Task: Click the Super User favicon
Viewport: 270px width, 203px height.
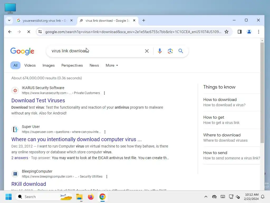Action: 15,129
